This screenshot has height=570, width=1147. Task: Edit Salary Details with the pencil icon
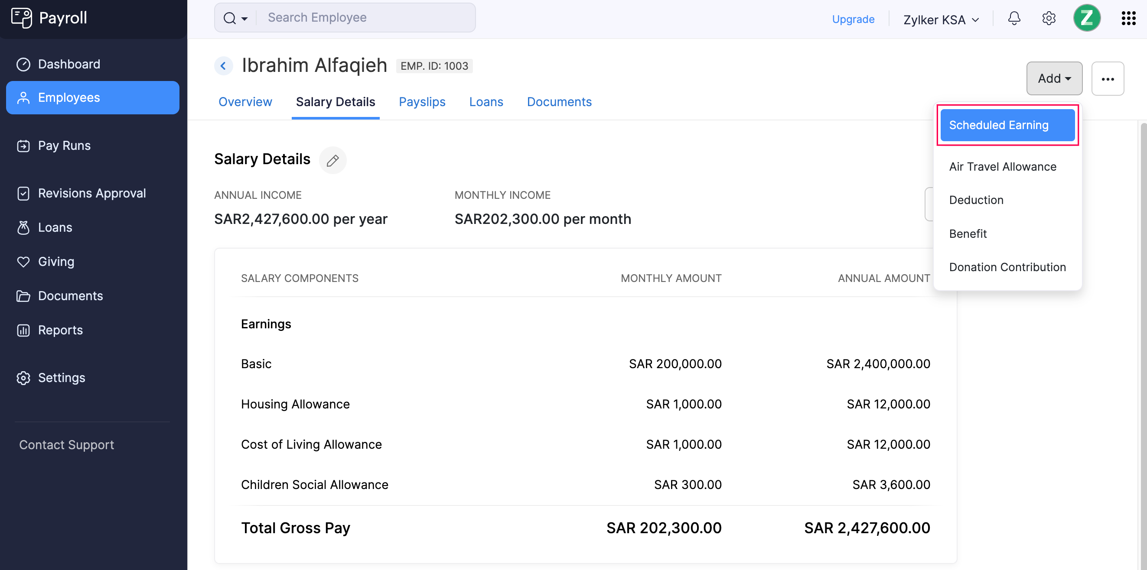(332, 160)
